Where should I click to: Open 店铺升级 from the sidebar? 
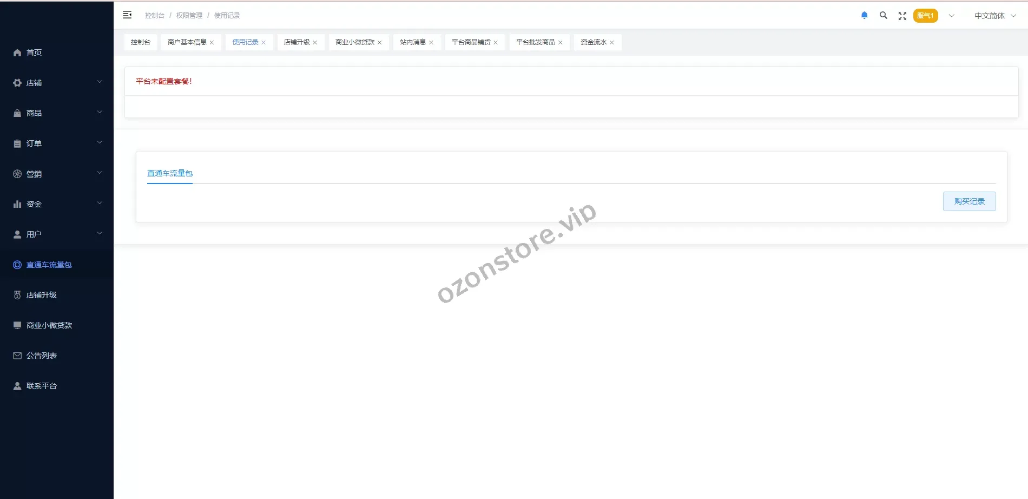click(41, 295)
